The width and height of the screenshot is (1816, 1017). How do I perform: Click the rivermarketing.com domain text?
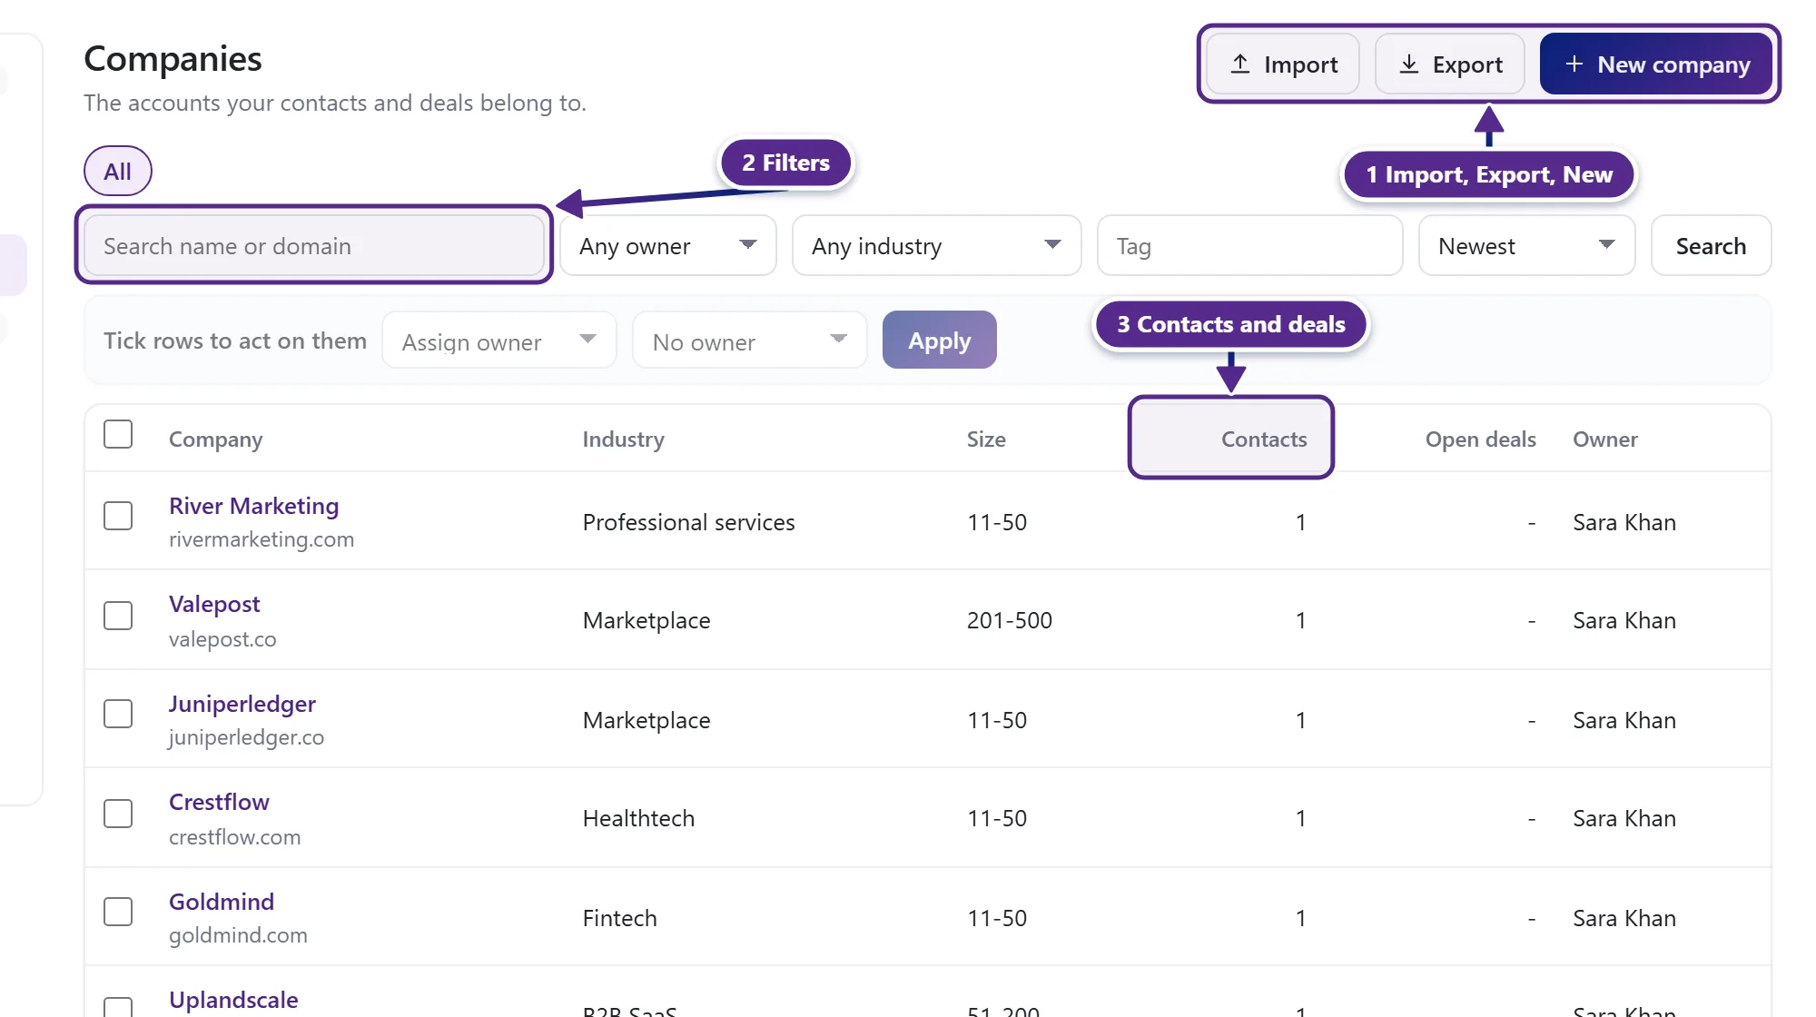click(x=262, y=539)
